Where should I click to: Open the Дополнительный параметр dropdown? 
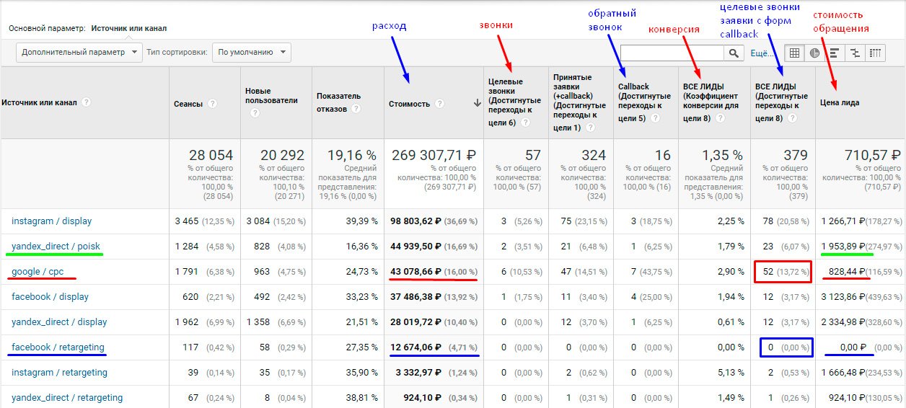[x=79, y=52]
